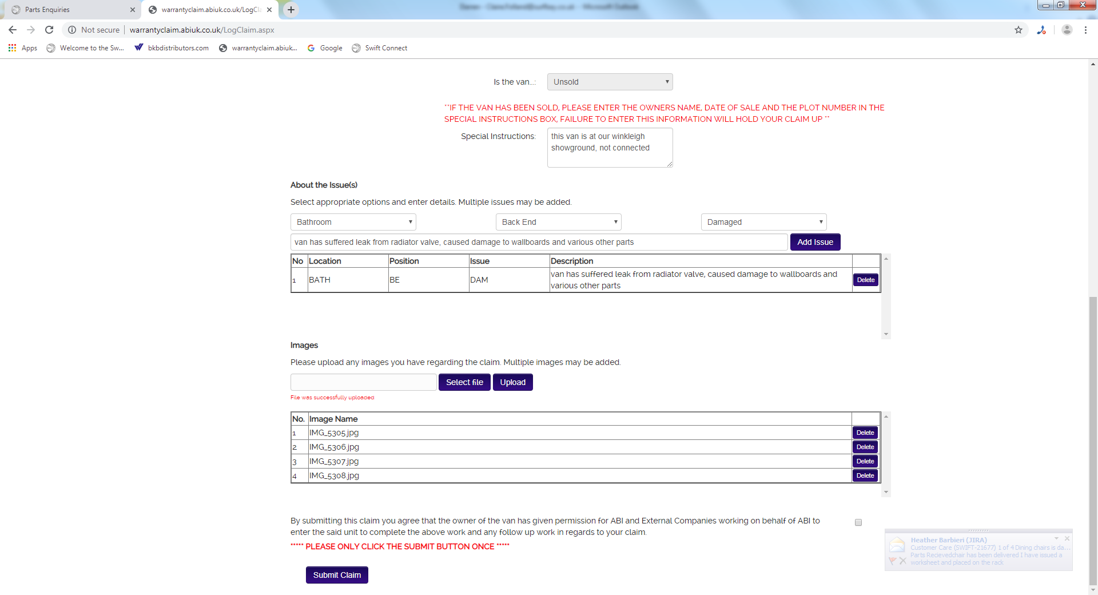Open the Apps grid shortcut
The image size is (1098, 595).
pos(23,48)
